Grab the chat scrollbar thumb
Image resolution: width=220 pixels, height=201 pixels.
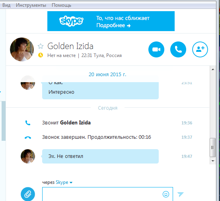(x=212, y=148)
